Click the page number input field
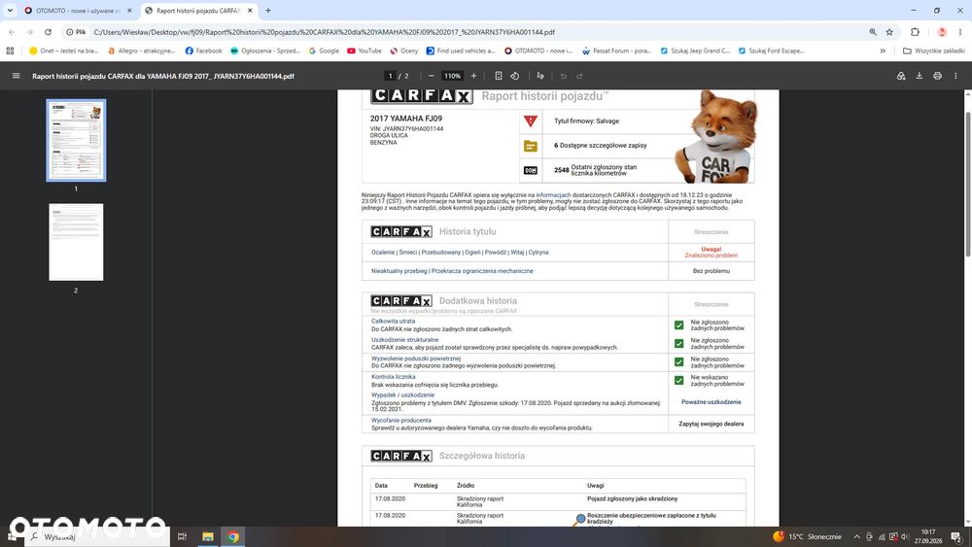 click(390, 76)
